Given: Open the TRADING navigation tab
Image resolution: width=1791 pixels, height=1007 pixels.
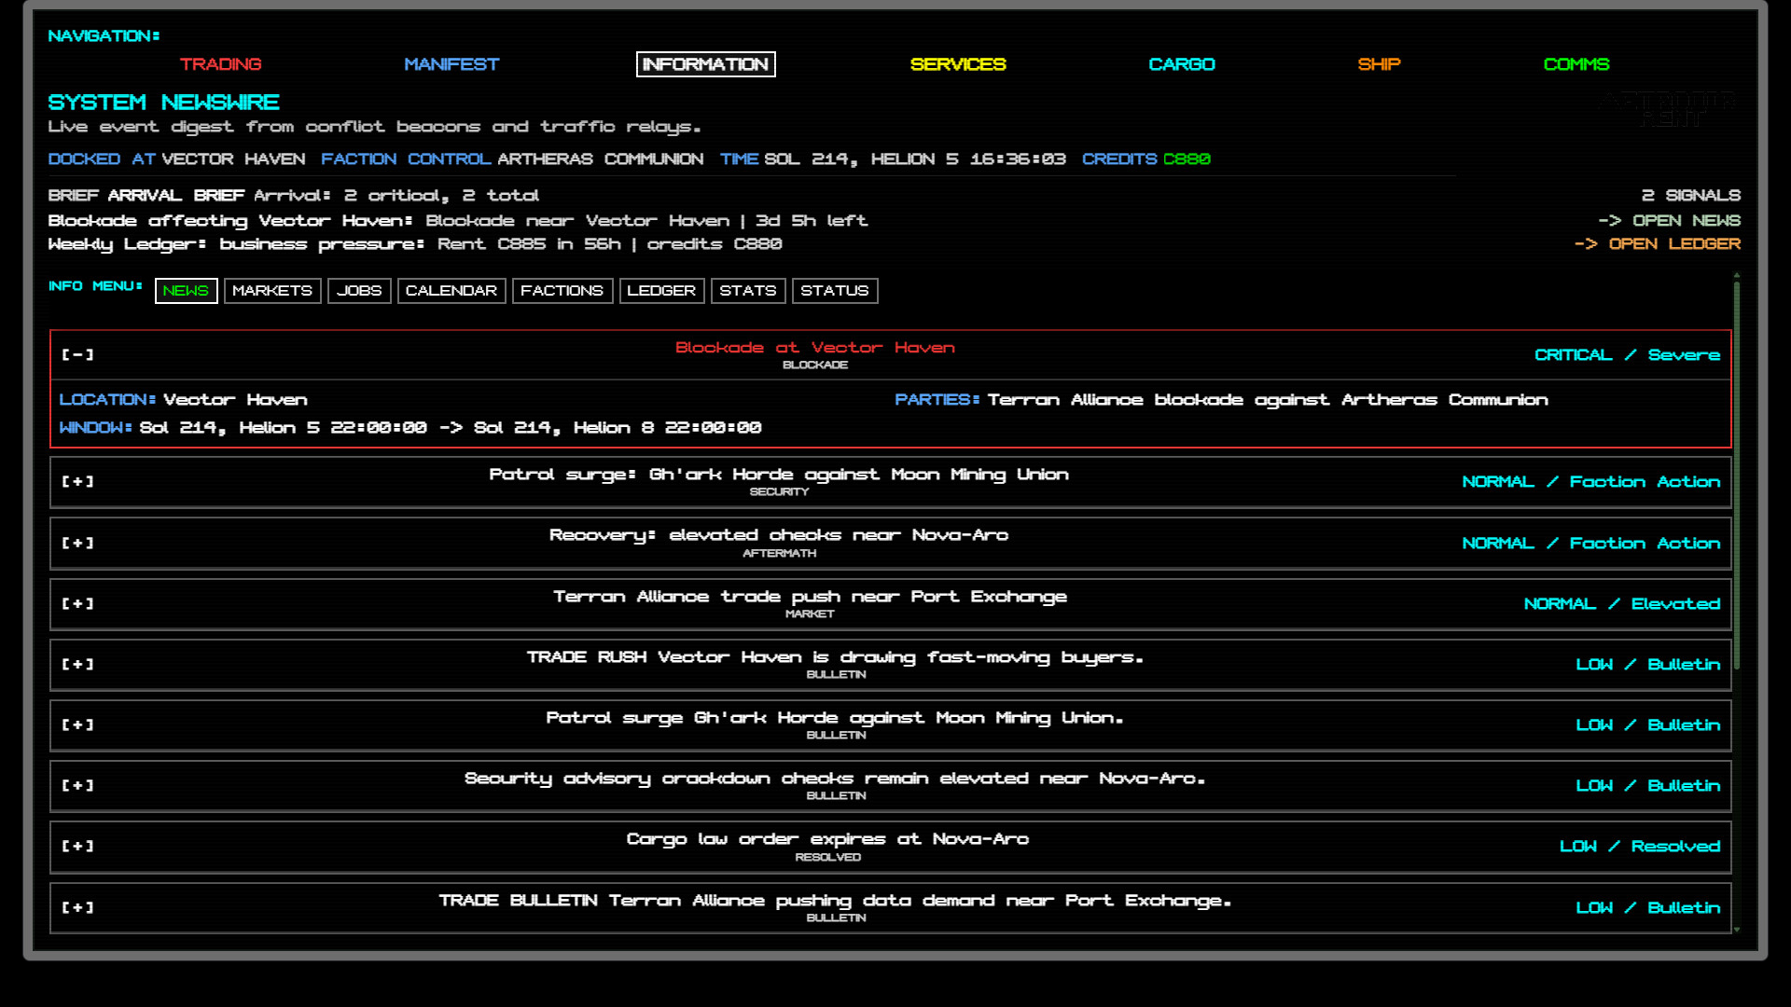Looking at the screenshot, I should pyautogui.click(x=220, y=64).
